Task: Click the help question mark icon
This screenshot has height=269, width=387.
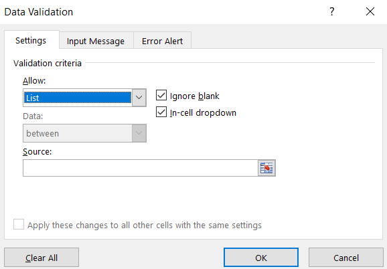Action: click(x=332, y=11)
